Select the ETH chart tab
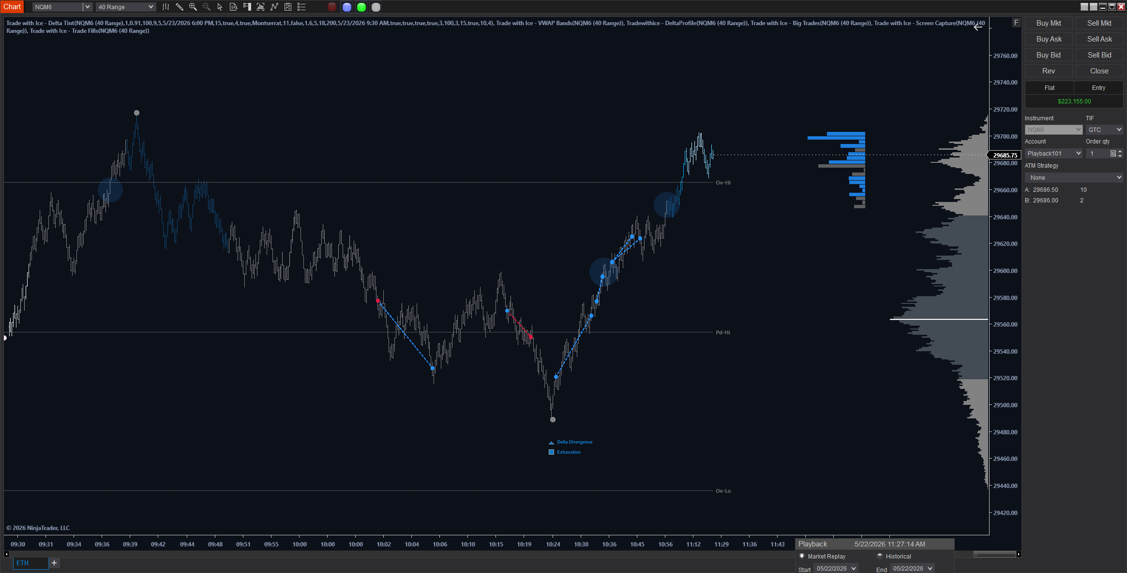The image size is (1127, 573). pos(30,563)
